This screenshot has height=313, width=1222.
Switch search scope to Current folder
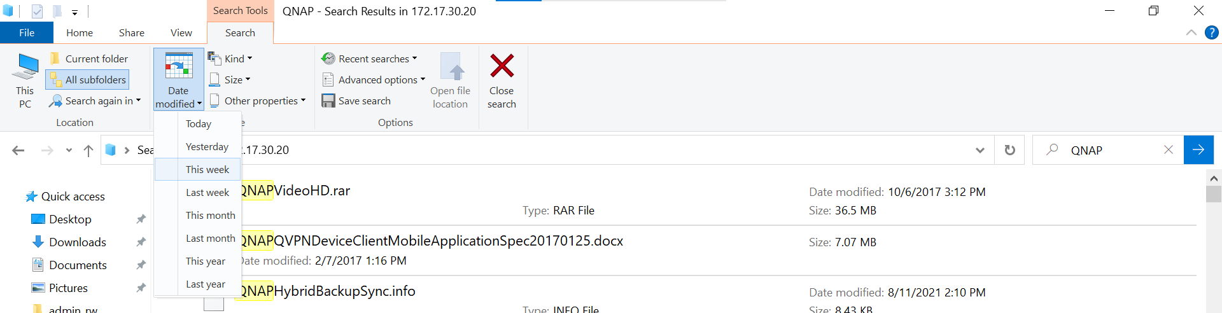click(89, 59)
